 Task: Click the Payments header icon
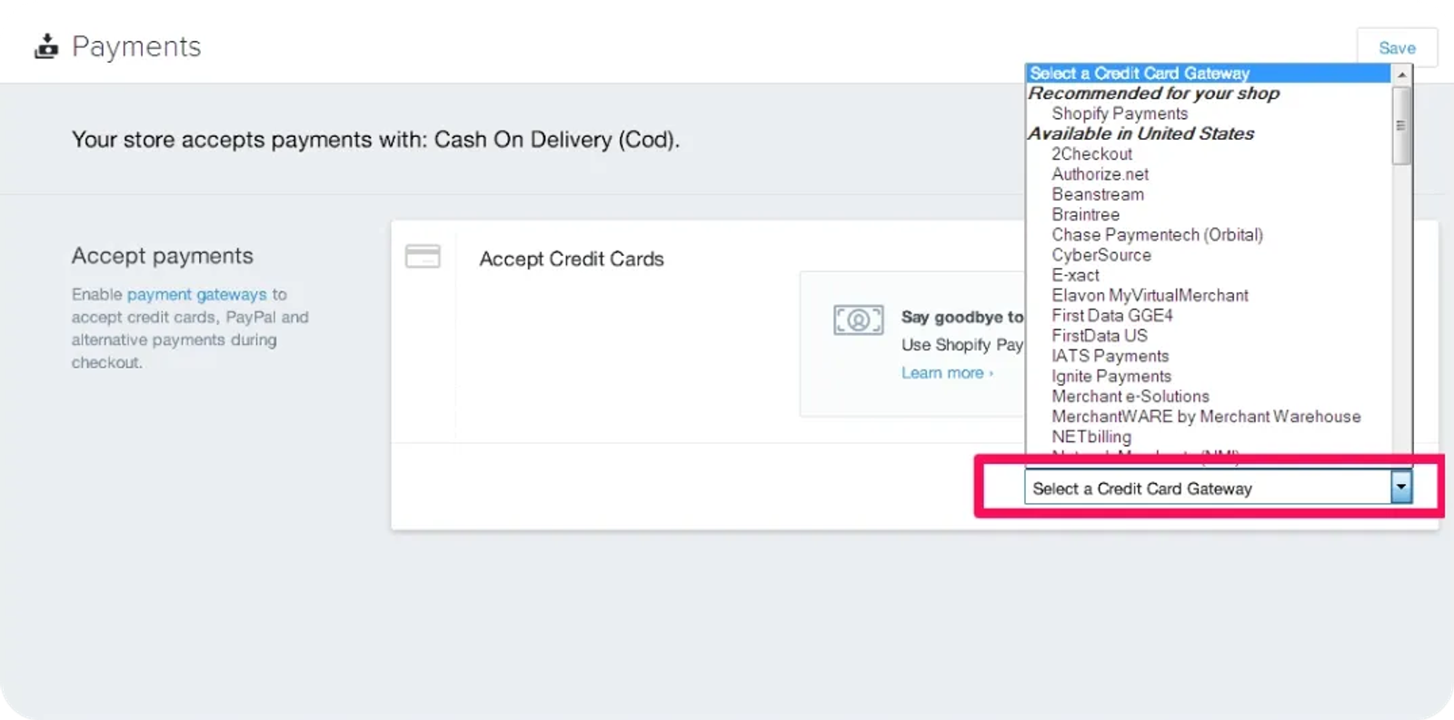(x=46, y=46)
